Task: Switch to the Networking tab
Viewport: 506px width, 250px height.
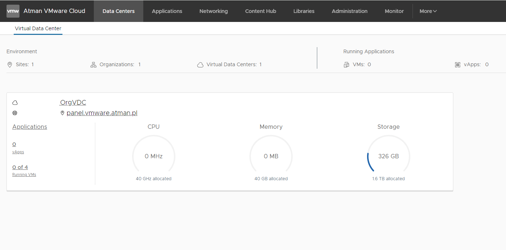Action: [213, 11]
